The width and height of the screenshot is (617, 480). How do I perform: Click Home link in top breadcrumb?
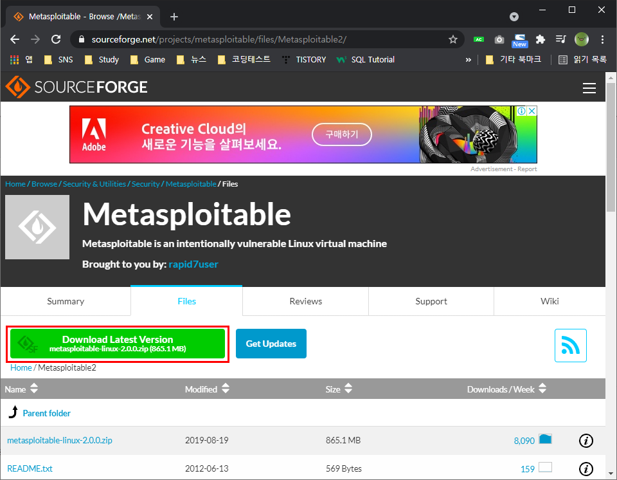15,183
